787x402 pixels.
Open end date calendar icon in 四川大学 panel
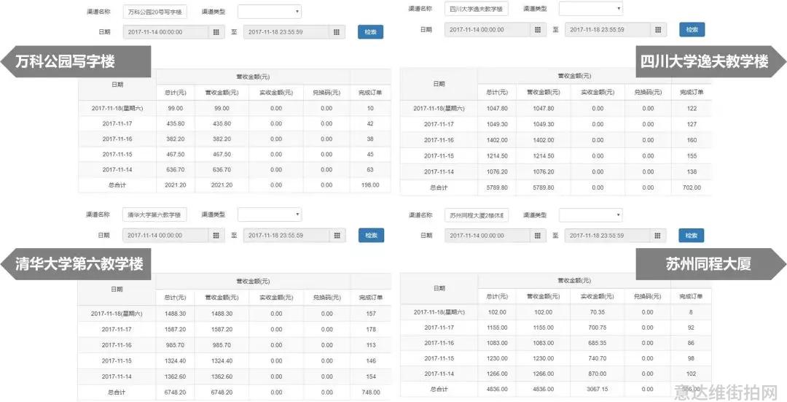point(658,30)
